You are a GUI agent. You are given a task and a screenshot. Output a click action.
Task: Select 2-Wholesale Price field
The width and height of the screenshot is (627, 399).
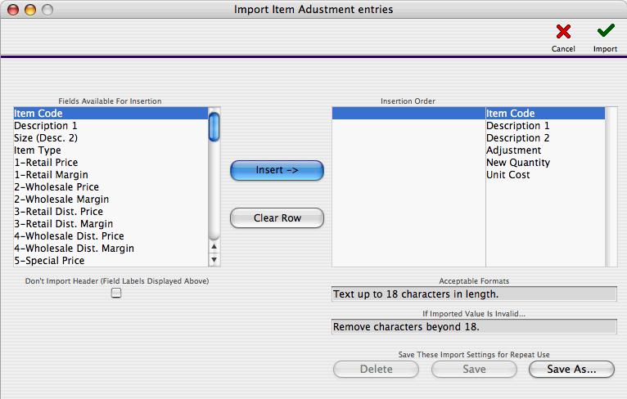111,187
